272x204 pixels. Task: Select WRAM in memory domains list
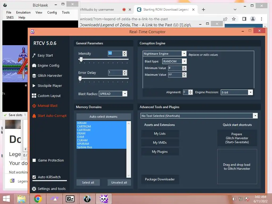101,123
